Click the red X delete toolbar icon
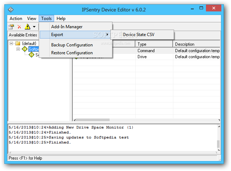Screen dimensions: 231x171 point(19,27)
